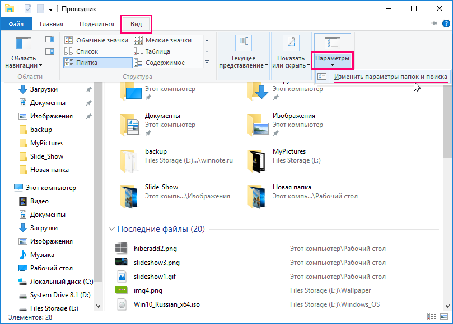
Task: Switch to the Поделиться ribbon tab
Action: (97, 24)
